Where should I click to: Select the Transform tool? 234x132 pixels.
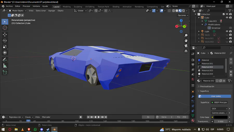click(5, 53)
